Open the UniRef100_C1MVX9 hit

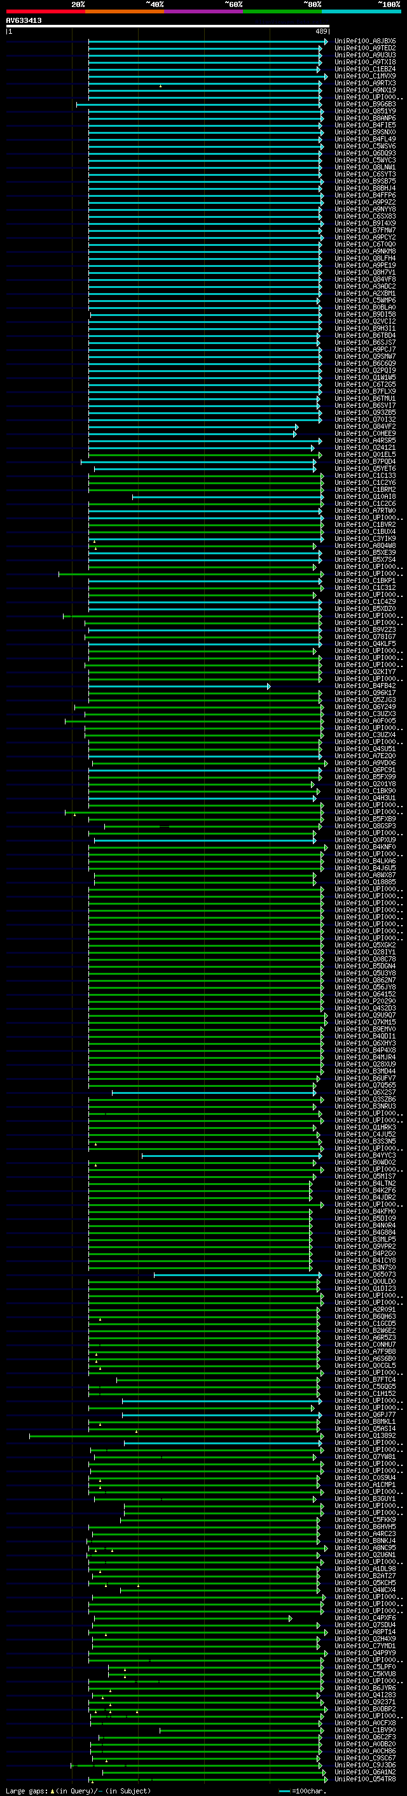click(x=364, y=76)
